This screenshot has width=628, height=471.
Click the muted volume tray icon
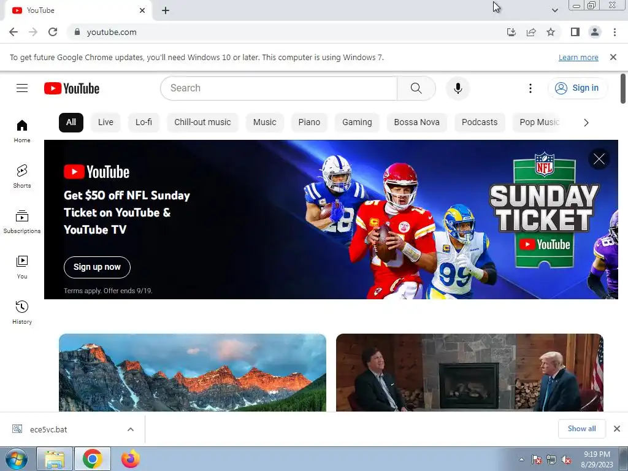566,459
